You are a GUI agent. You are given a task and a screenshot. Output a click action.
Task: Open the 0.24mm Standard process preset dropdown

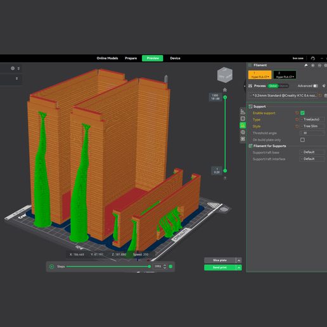[283, 96]
